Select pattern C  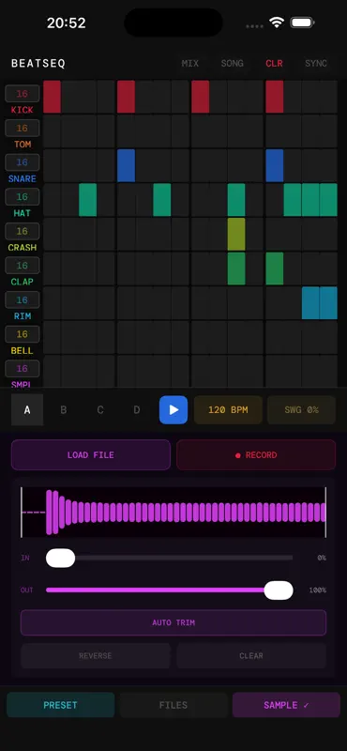pos(100,410)
